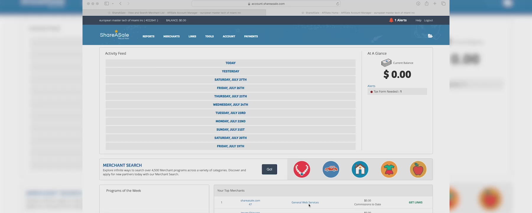Open the shareasale.com merchant link
The image size is (532, 213).
coord(250,201)
